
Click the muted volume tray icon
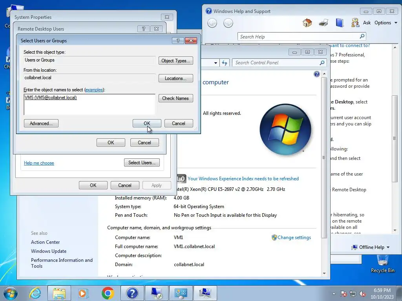[362, 294]
